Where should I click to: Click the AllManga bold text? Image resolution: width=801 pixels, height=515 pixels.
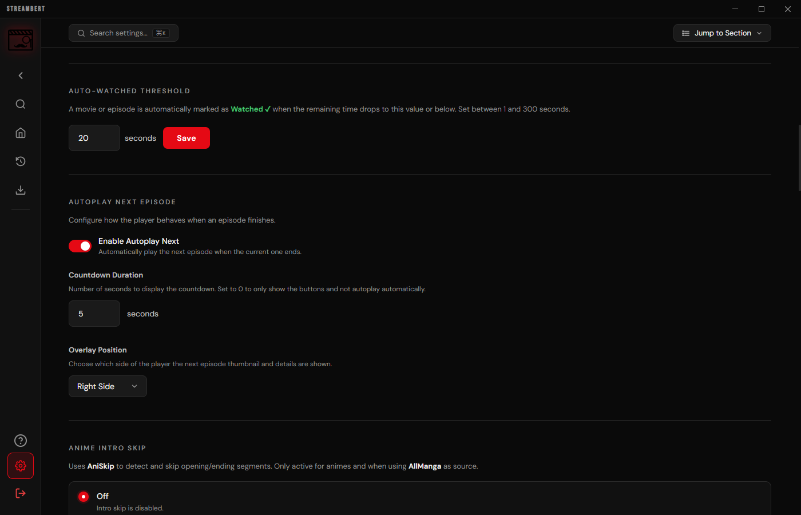pyautogui.click(x=425, y=466)
